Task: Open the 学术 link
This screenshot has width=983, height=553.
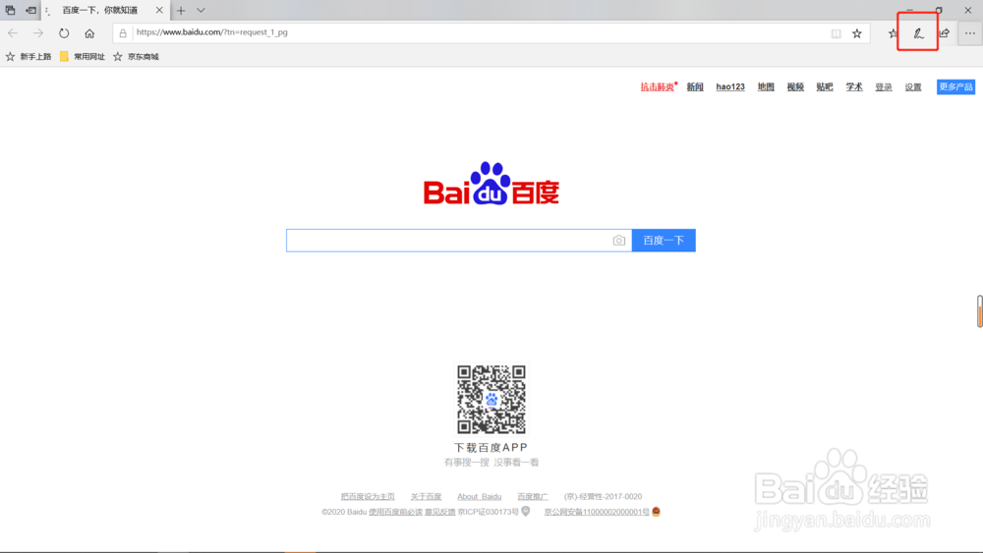Action: point(854,87)
